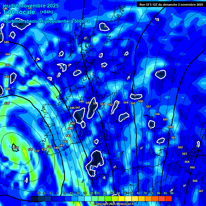Click the 567 geopotential contour label
Screen dimensions: 206x206
pyautogui.click(x=201, y=191)
